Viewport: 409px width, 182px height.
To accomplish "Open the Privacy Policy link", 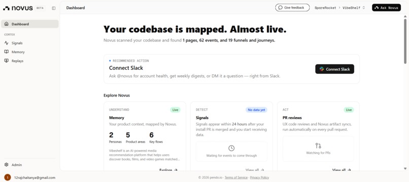I will tap(259, 177).
